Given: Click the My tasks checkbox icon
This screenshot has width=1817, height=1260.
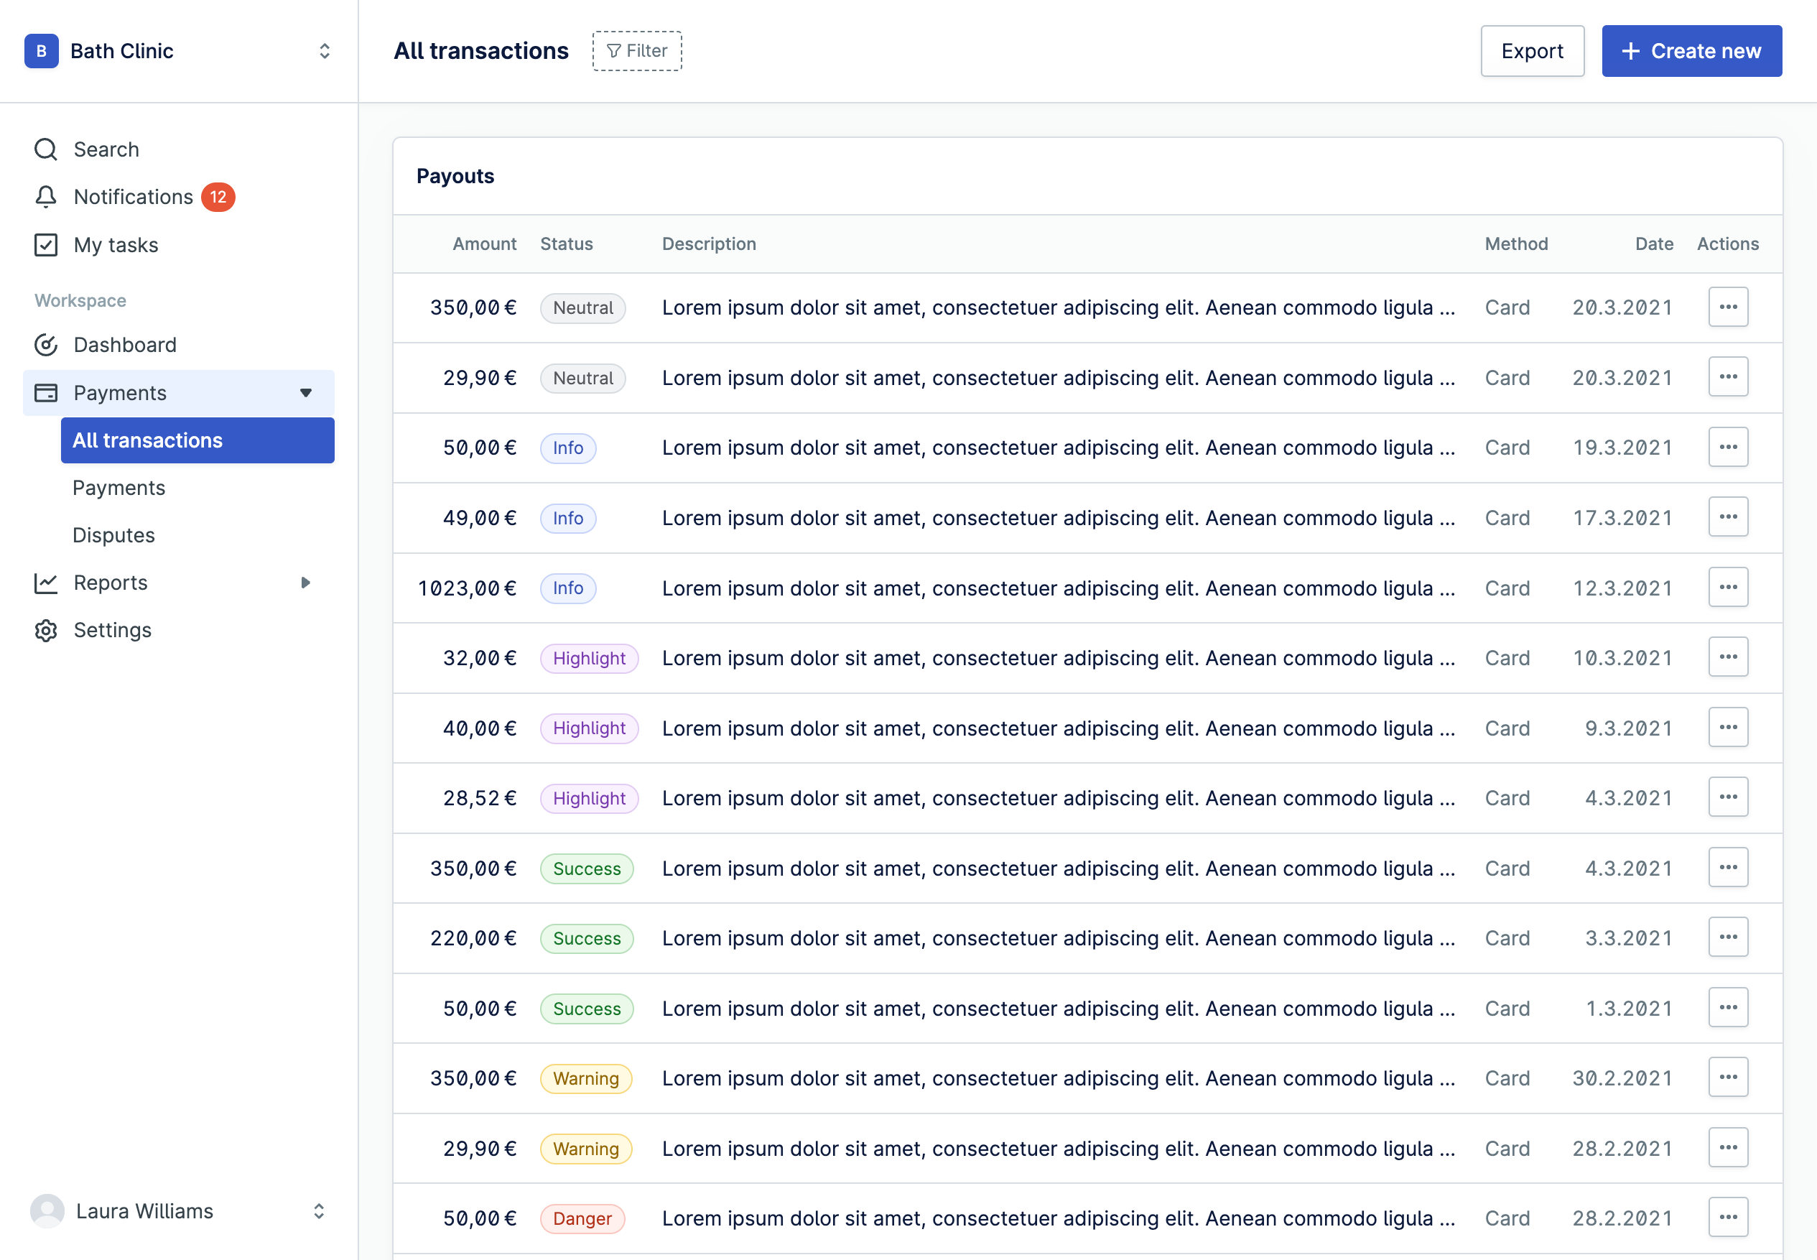Looking at the screenshot, I should point(46,245).
